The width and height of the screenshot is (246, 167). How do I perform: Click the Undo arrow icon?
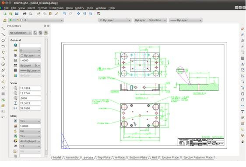[x=64, y=14]
